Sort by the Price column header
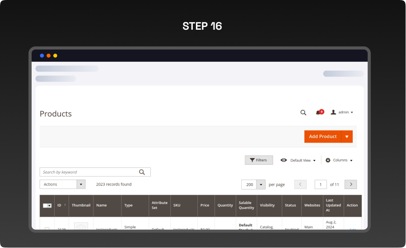The image size is (406, 248). point(205,206)
